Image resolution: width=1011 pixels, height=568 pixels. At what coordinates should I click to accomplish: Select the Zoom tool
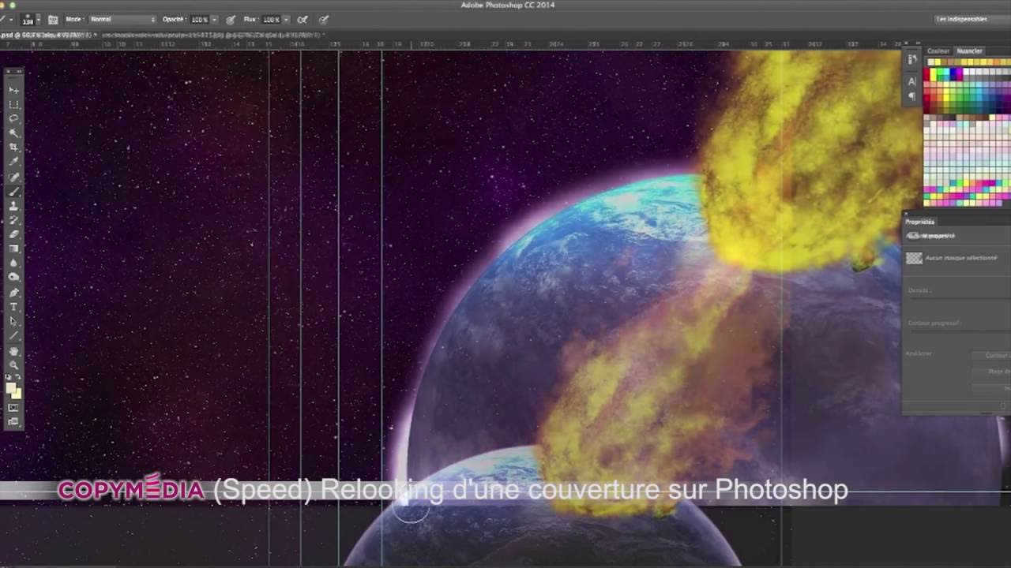13,365
